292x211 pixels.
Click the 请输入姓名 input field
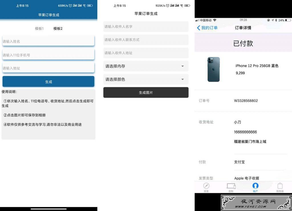[x=48, y=41]
